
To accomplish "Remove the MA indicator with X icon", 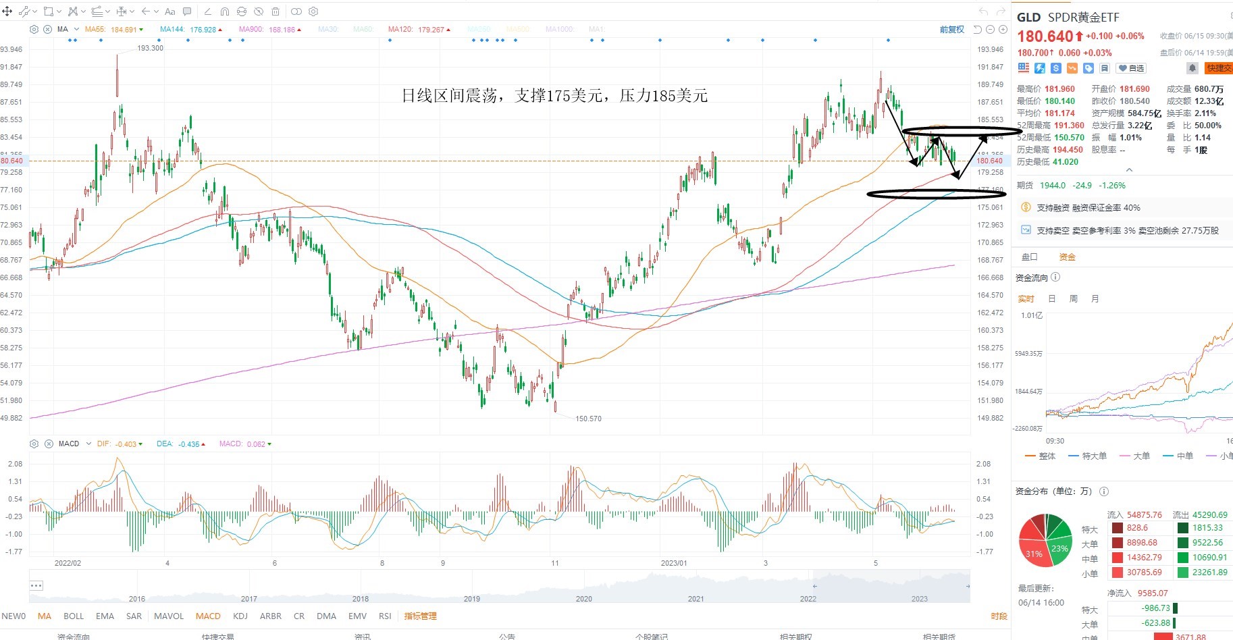I will point(47,29).
